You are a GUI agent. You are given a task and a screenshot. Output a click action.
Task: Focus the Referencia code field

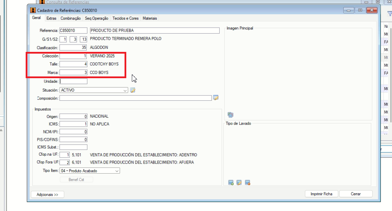[x=73, y=30]
